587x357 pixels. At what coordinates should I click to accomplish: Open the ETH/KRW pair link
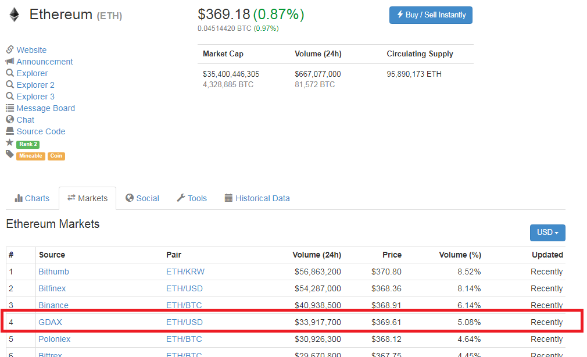(x=185, y=272)
